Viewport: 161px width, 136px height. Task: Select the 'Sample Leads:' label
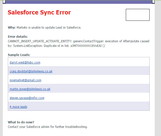(x=19, y=55)
